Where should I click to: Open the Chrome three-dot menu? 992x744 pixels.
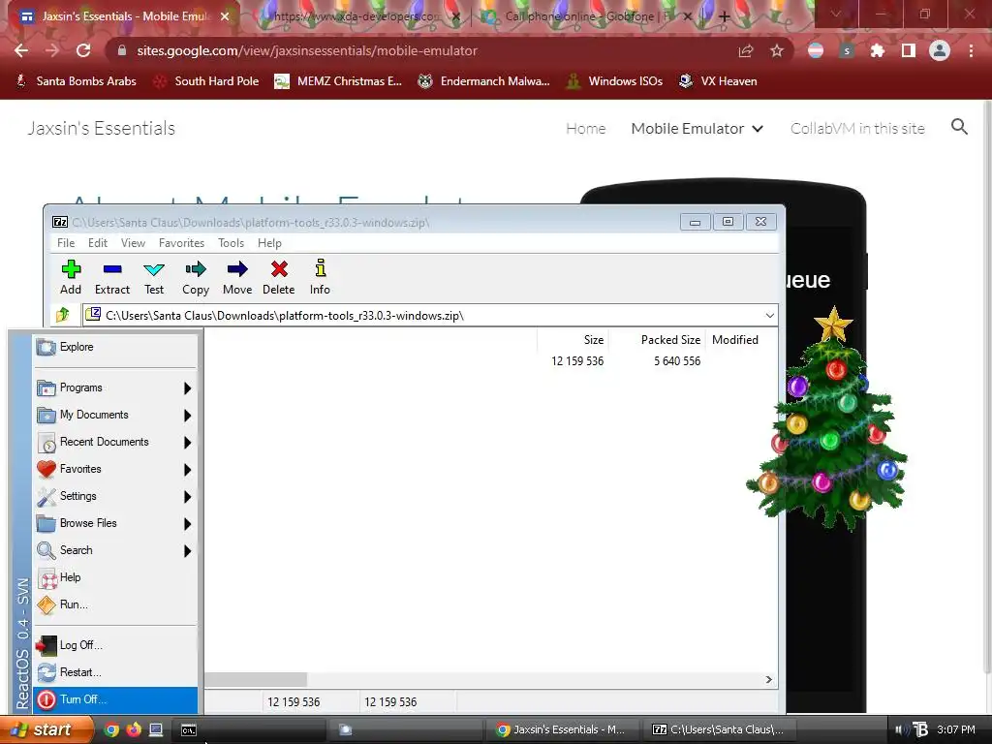[x=971, y=50]
